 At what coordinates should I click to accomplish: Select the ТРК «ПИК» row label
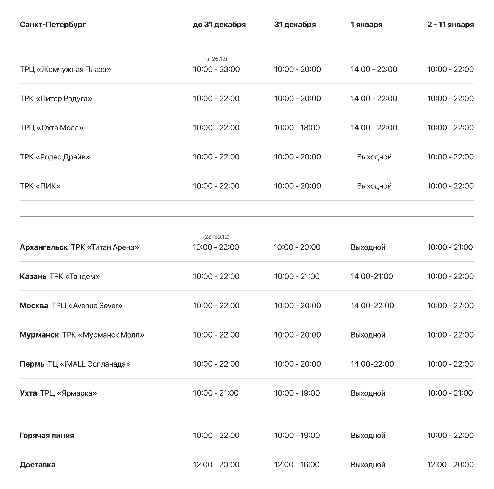coord(40,186)
